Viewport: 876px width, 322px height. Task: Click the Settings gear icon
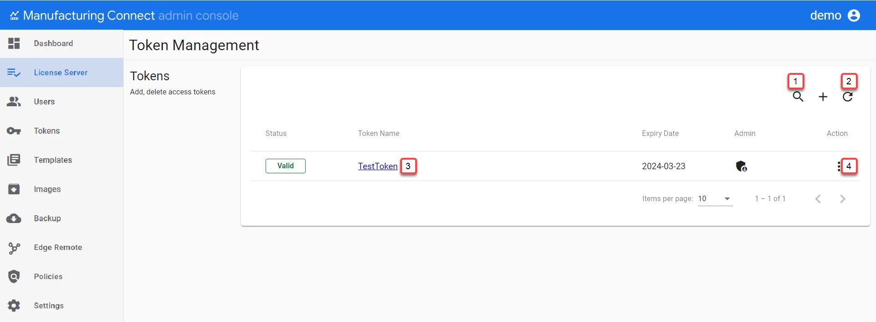(x=14, y=306)
